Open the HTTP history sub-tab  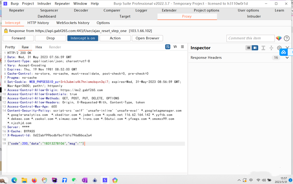click(38, 23)
